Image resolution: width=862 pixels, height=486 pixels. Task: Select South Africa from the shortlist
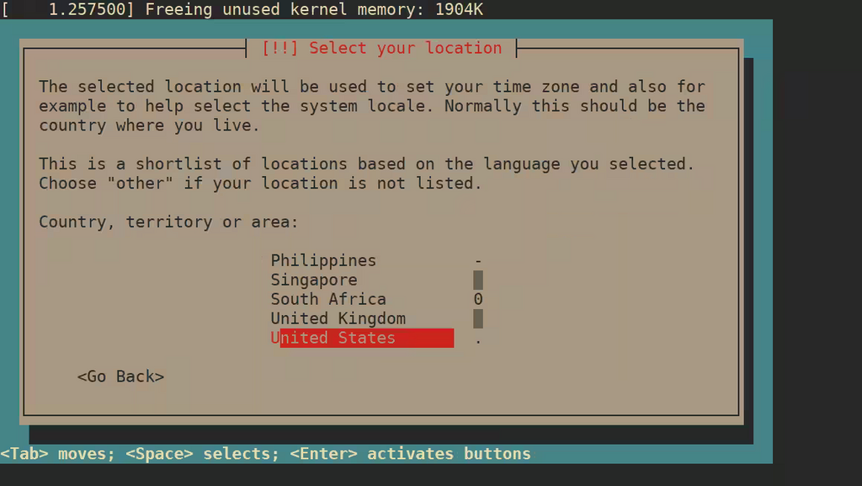pos(327,299)
